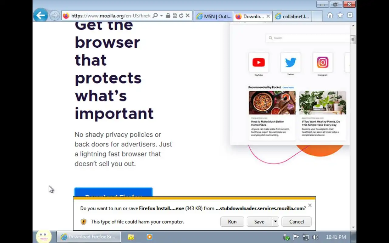Screen dimensions: 389x243
Task: Close the Download Firefox tab
Action: tap(268, 16)
